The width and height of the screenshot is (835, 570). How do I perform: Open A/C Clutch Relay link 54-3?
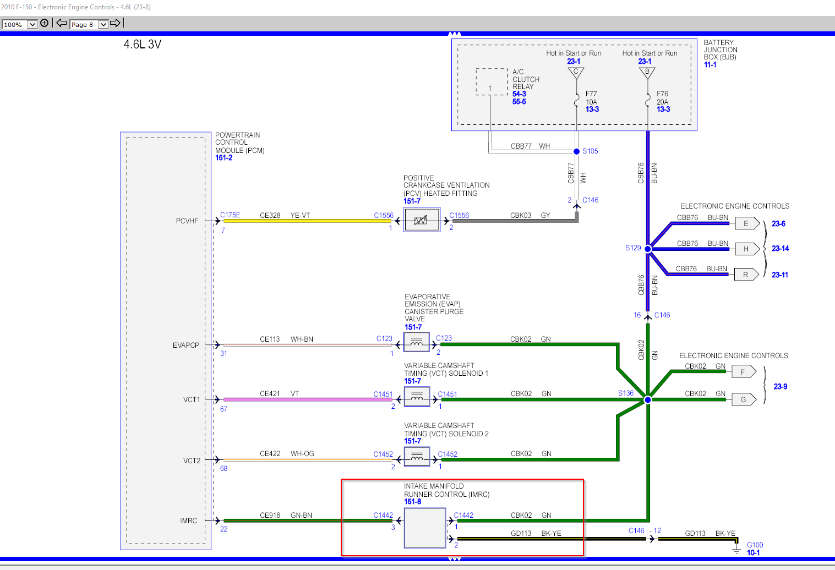(518, 94)
